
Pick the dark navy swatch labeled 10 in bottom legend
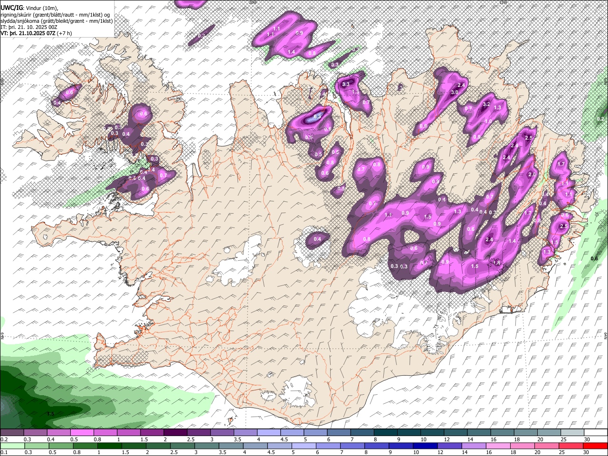pyautogui.click(x=425, y=446)
